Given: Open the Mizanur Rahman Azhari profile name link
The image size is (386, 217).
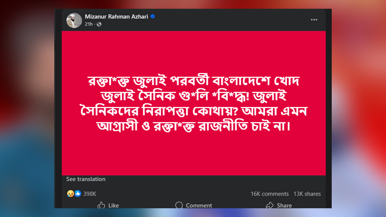Looking at the screenshot, I should 116,17.
